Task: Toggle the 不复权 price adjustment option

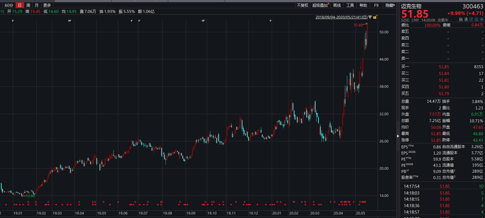Action: (302, 5)
